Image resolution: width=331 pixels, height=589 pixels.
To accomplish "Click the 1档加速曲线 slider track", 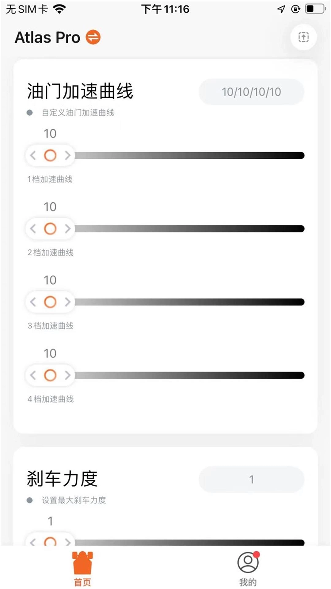I will 189,156.
